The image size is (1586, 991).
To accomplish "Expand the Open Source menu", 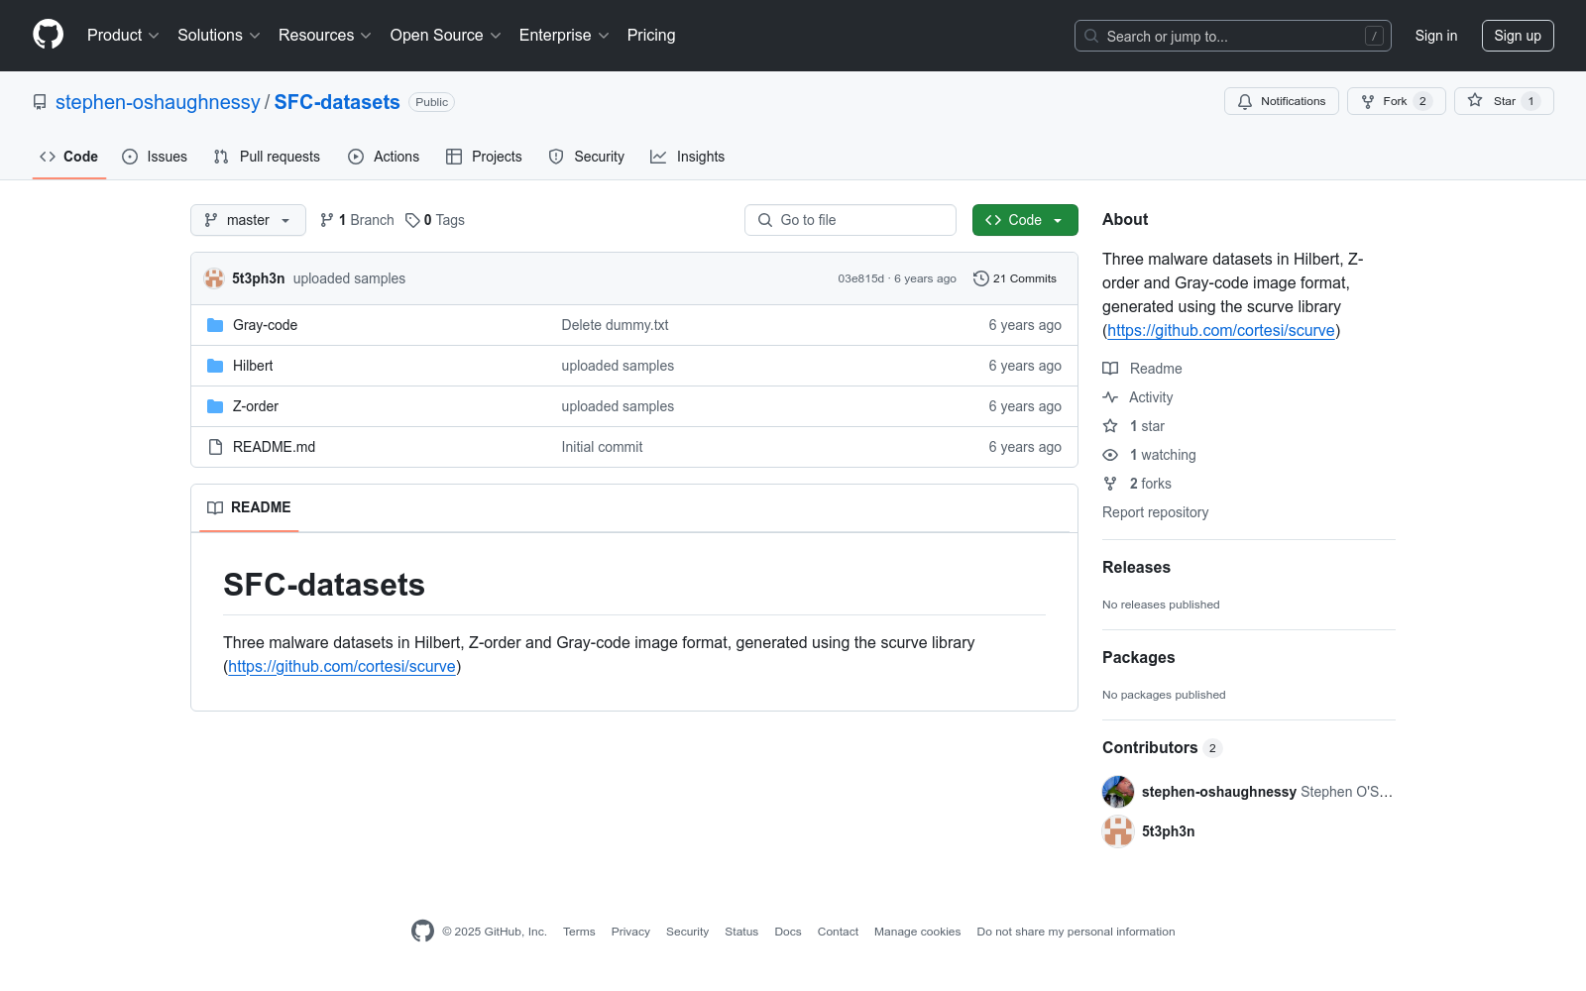I will [446, 35].
